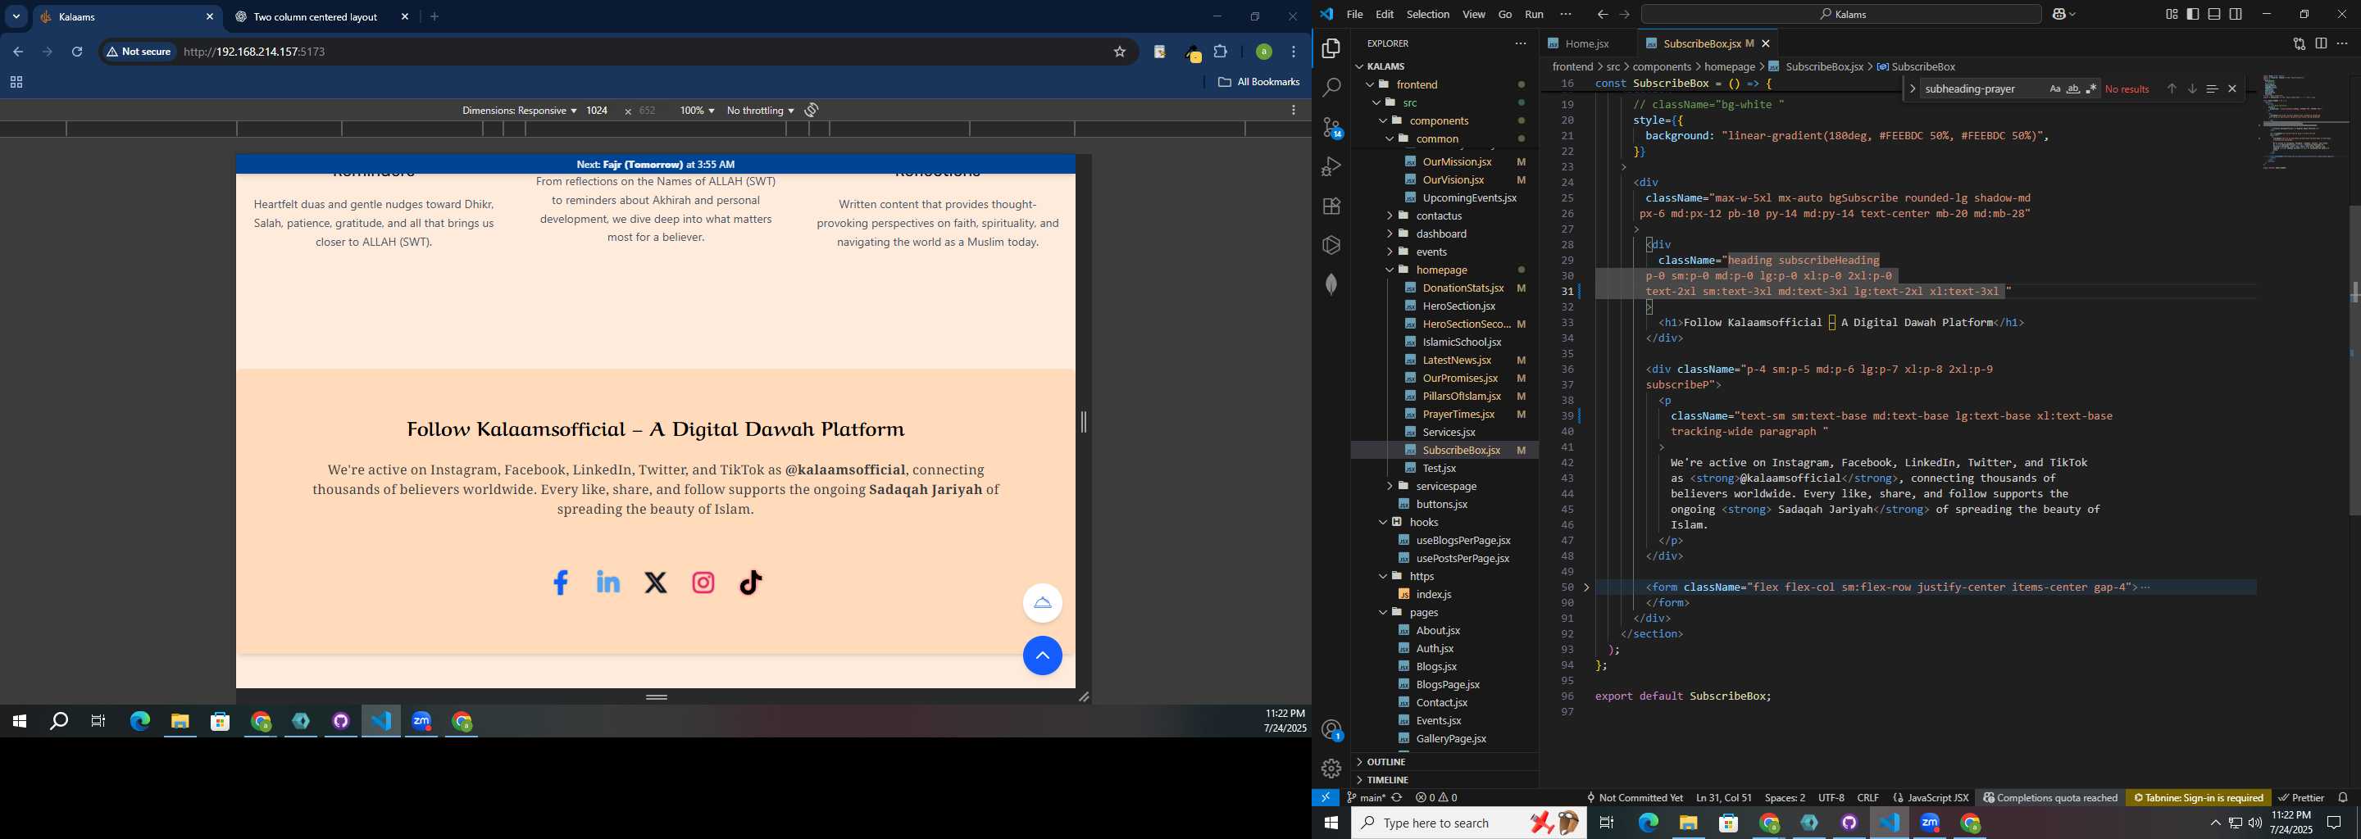Unfold the collapsed form at line 50
Image resolution: width=2361 pixels, height=839 pixels.
coord(1586,587)
